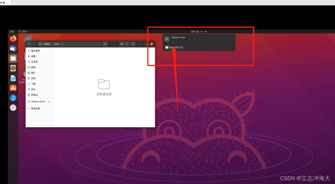Open the 文档 folder in sidebar
This screenshot has width=335, height=184.
coord(39,78)
